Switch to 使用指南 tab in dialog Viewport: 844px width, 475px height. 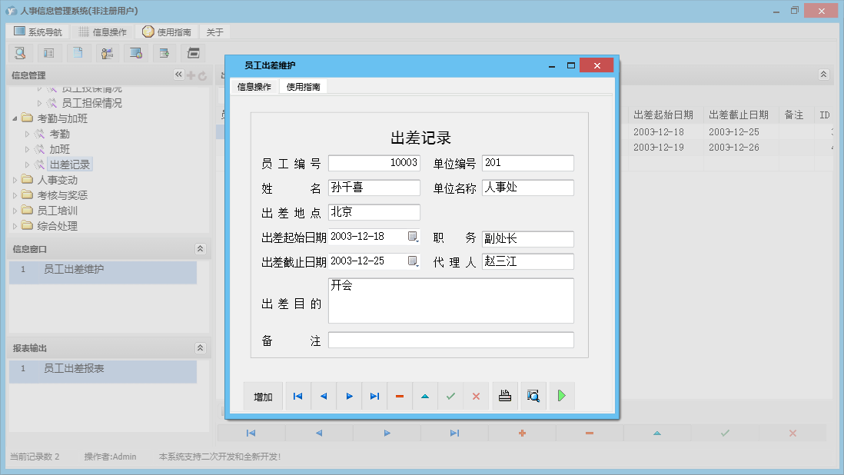click(x=303, y=87)
